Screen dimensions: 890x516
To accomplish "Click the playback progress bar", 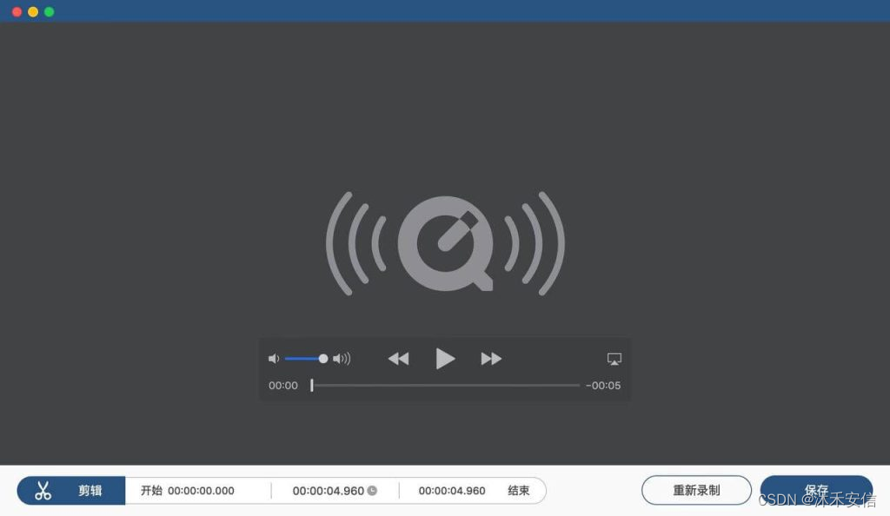I will coord(446,386).
